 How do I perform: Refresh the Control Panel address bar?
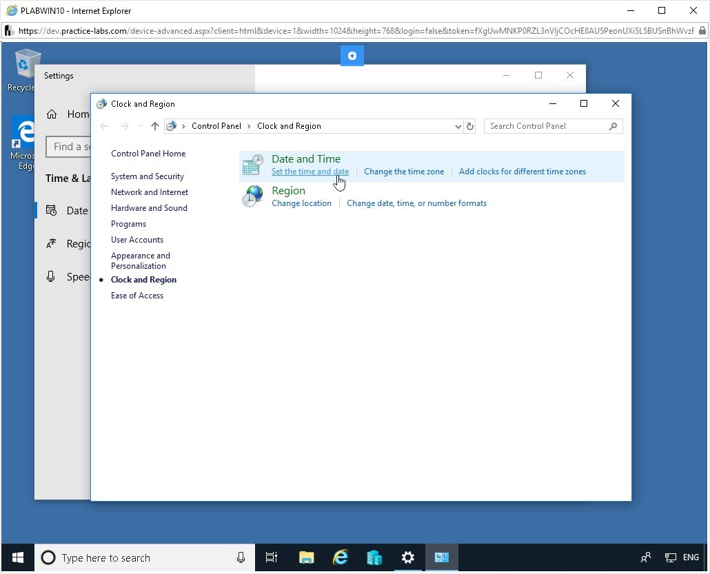tap(470, 126)
